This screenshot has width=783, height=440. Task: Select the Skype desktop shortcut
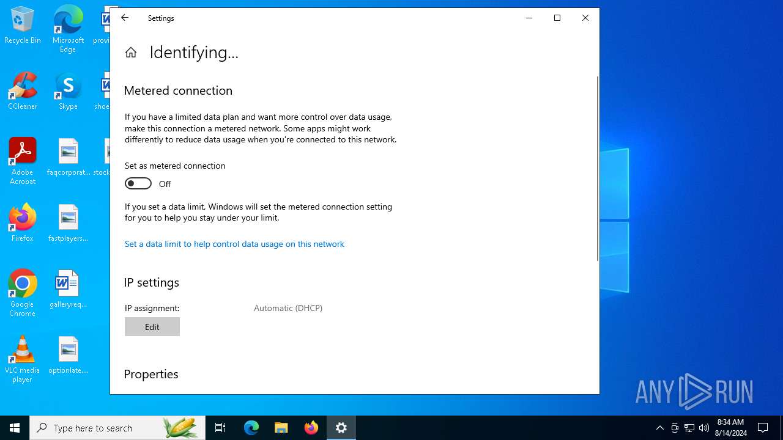coord(68,91)
